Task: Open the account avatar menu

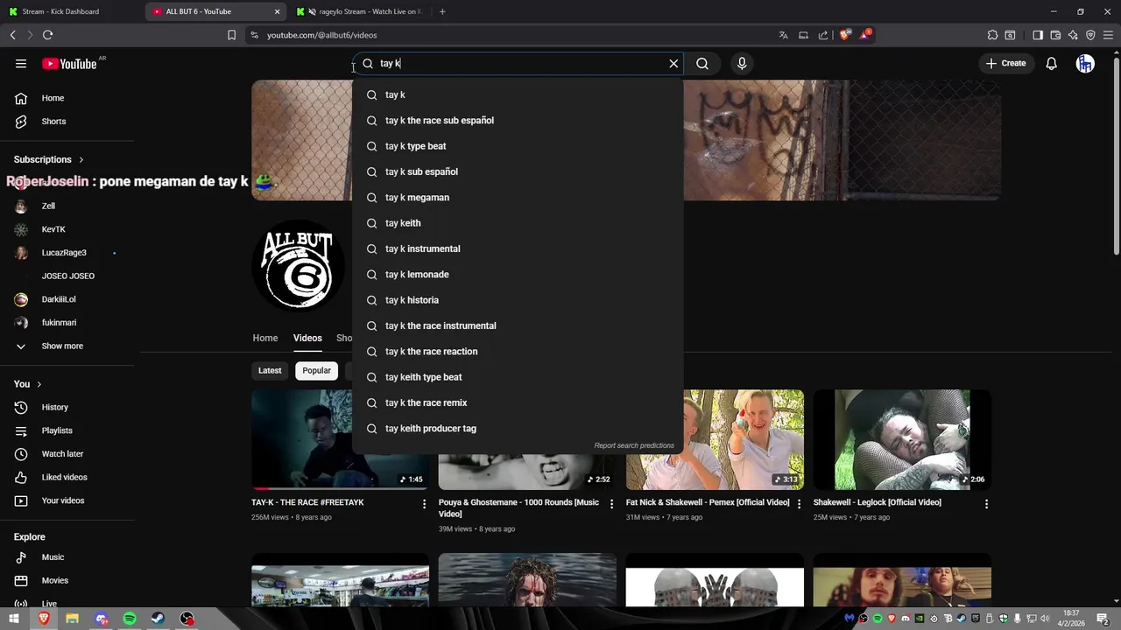Action: click(1085, 63)
